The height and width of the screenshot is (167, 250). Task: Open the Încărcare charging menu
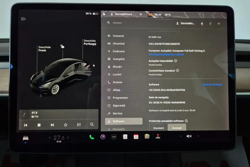116,51
